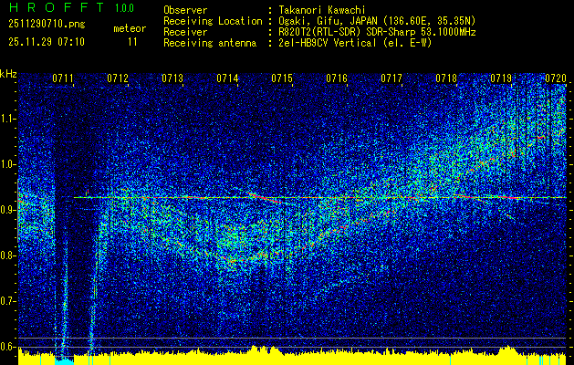Viewport: 574px width, 365px height.
Task: Click the Observer label
Action: coord(185,10)
